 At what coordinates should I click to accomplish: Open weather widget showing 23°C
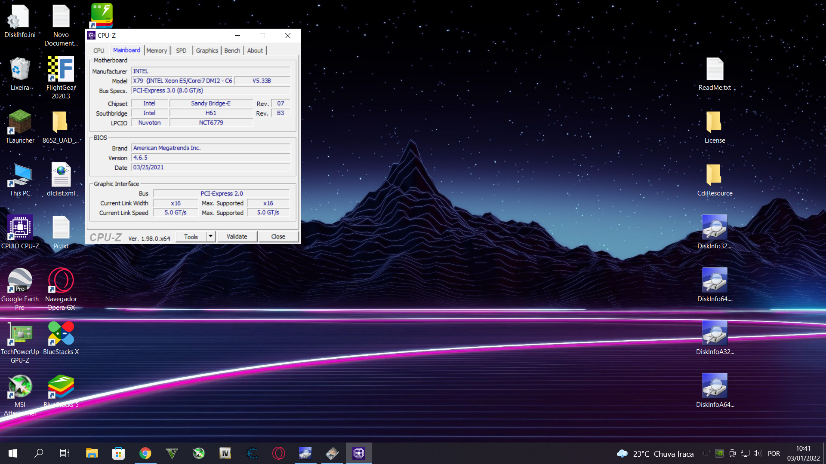[x=655, y=454]
